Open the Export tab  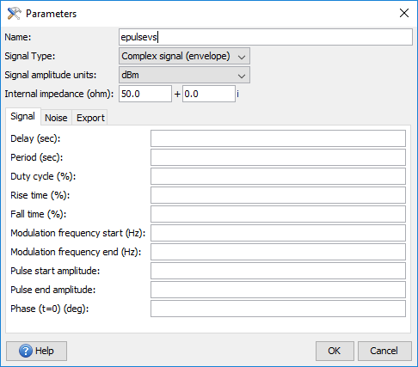(x=90, y=118)
